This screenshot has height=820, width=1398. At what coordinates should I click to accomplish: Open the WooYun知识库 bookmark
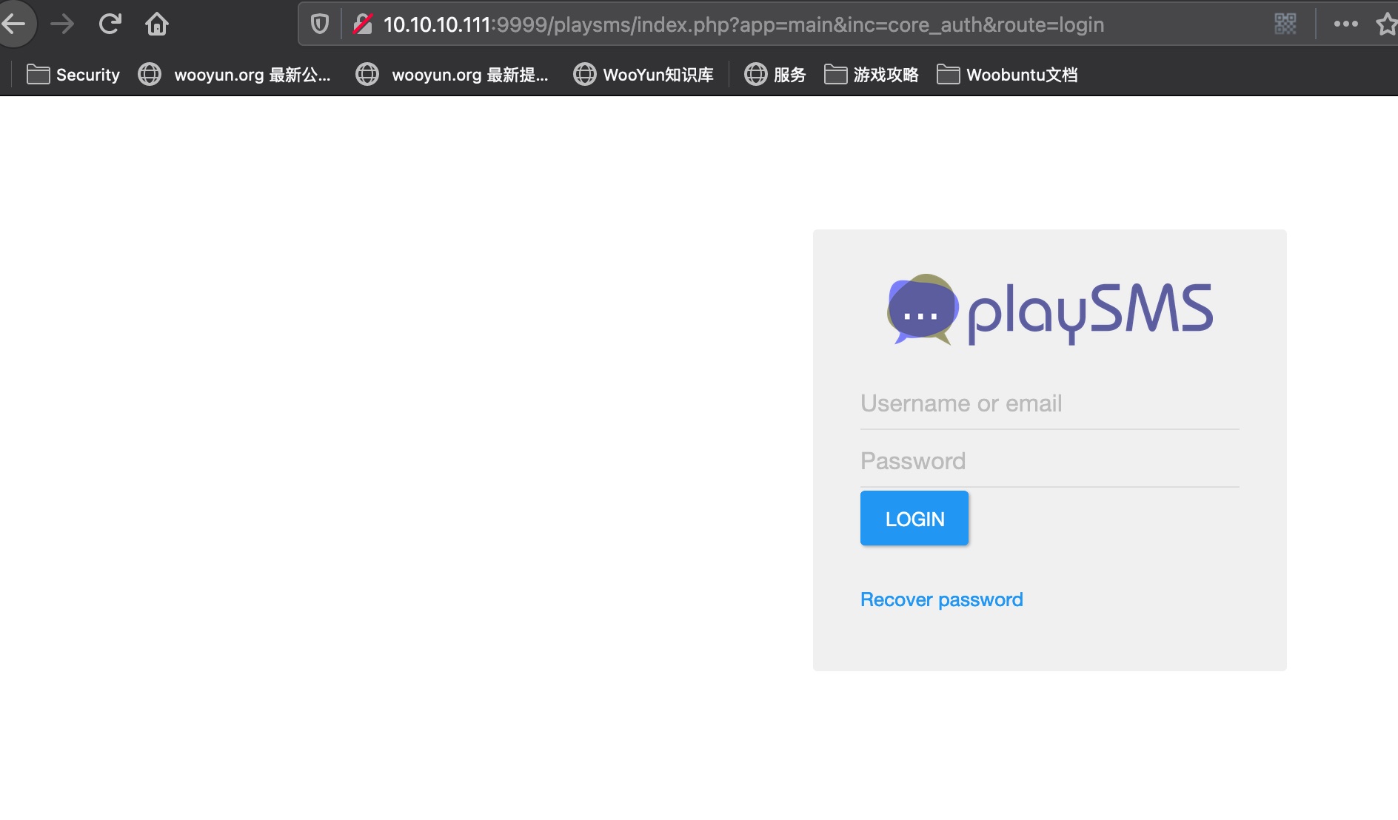coord(644,75)
